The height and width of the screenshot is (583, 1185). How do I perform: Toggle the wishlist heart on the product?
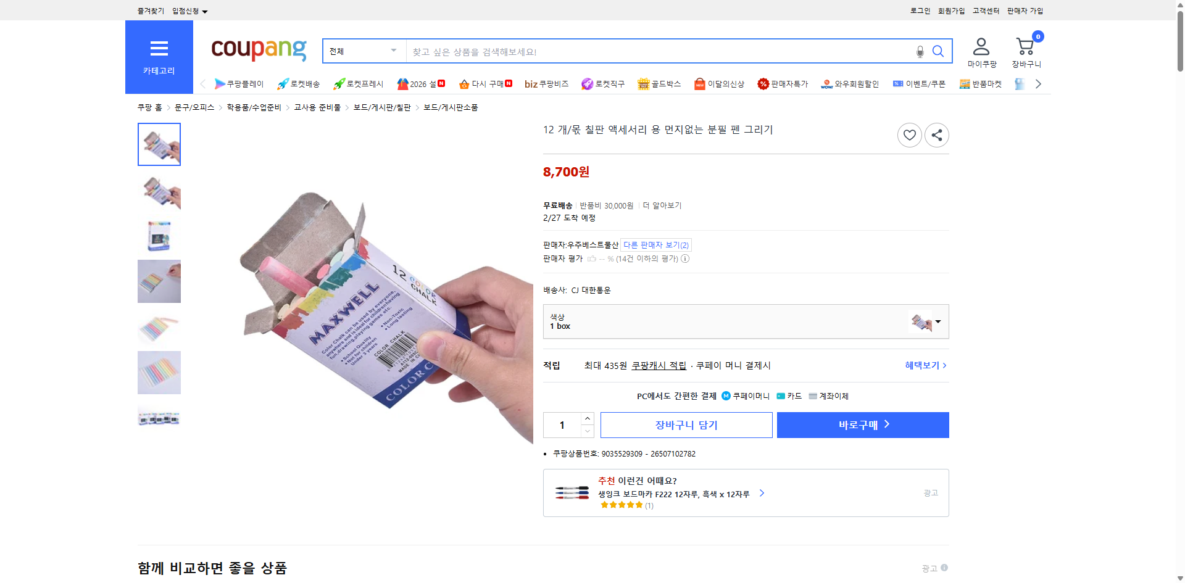[x=909, y=134]
